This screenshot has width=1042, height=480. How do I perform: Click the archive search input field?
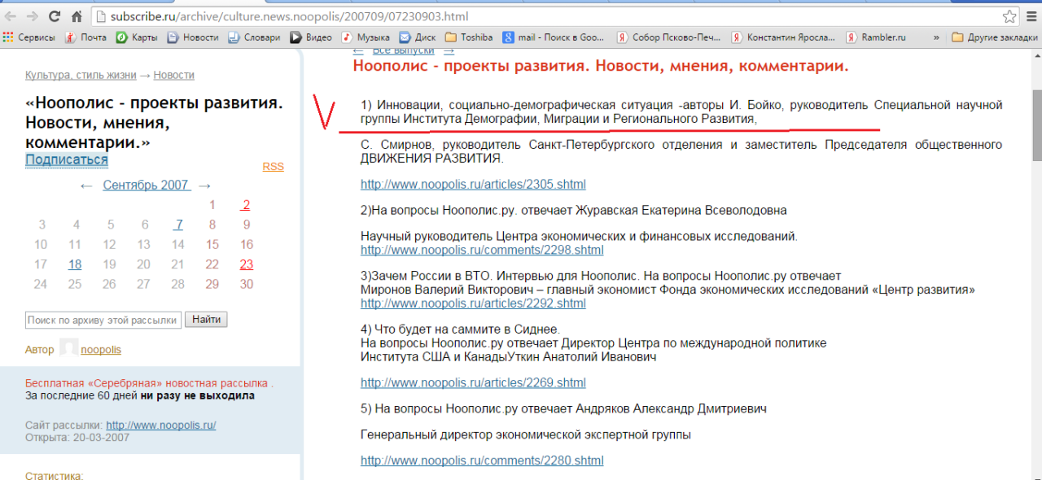pos(103,320)
